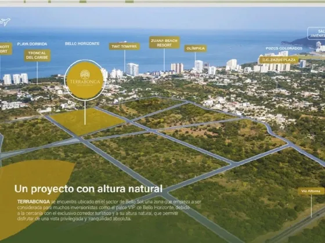Click the Playa Dormida text
Viewport: 325px width, 243px height.
(32, 44)
